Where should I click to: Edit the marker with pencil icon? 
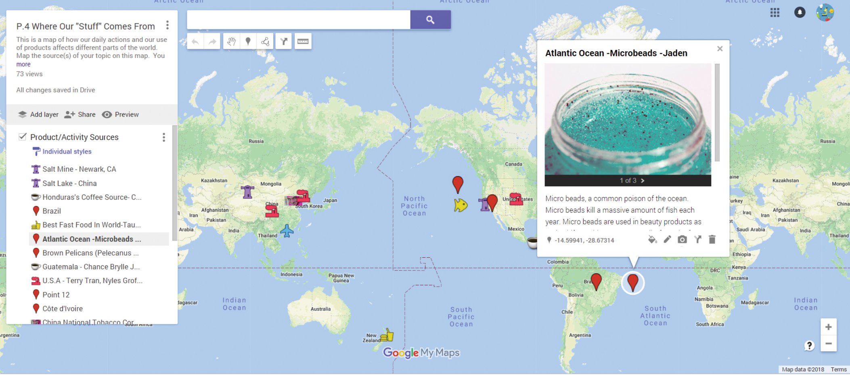[x=667, y=240]
